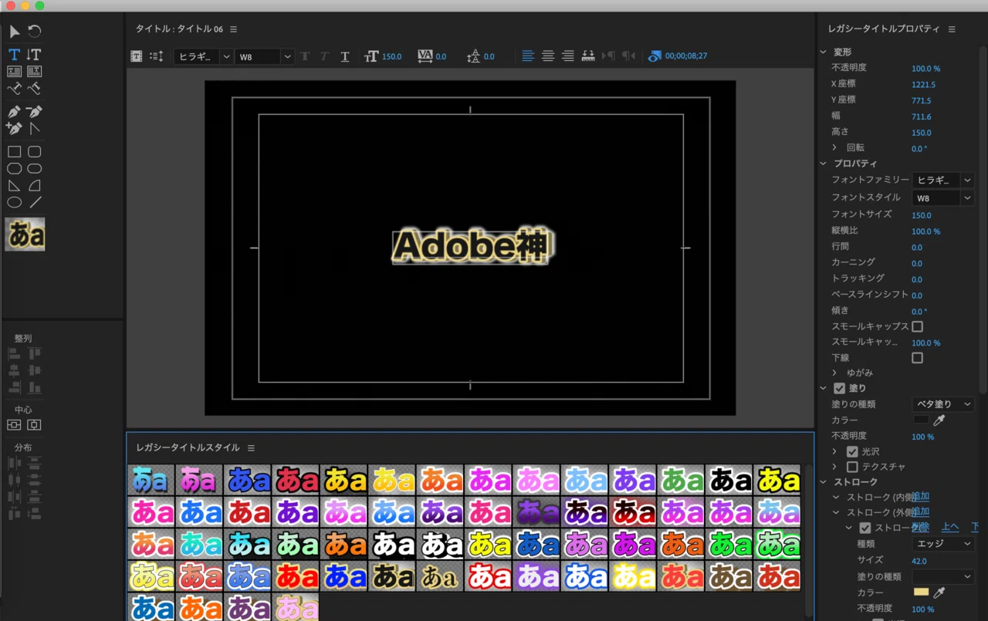Click 追加 next to ストローク (内側)
This screenshot has width=988, height=621.
[920, 497]
